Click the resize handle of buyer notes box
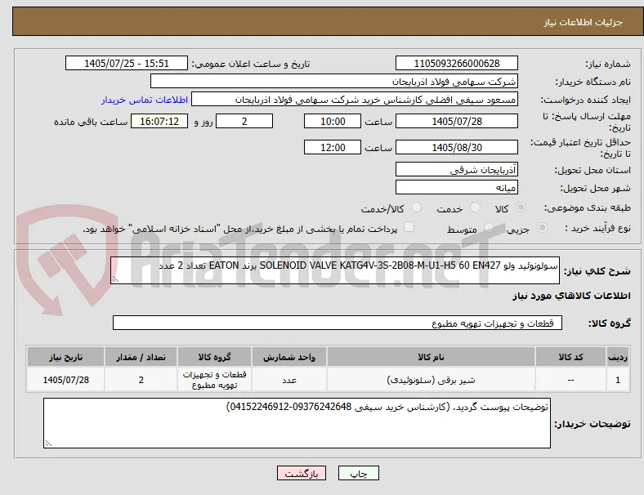This screenshot has height=495, width=644. 48,443
